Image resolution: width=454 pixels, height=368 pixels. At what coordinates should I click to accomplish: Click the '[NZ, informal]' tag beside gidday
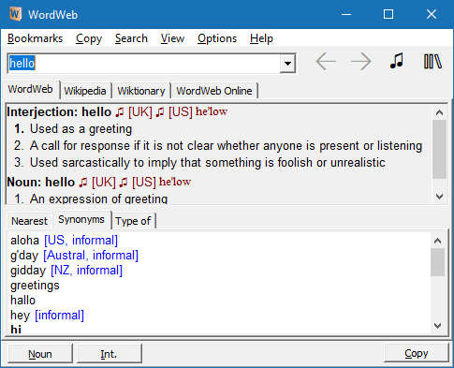[86, 271]
